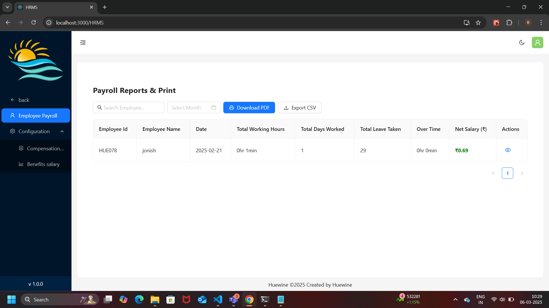
Task: Go back using the sidebar back item
Action: click(36, 100)
